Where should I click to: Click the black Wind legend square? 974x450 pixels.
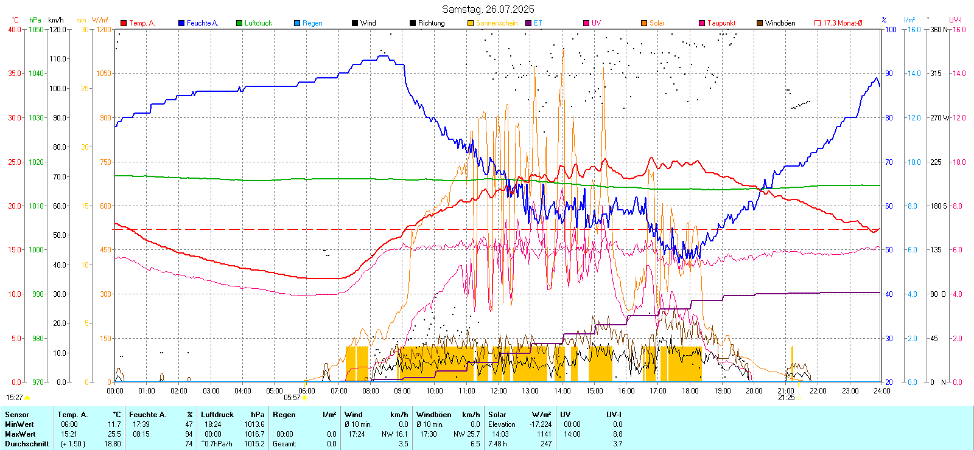point(355,23)
